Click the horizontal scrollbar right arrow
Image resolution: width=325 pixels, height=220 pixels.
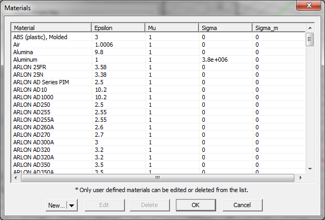[x=300, y=178]
